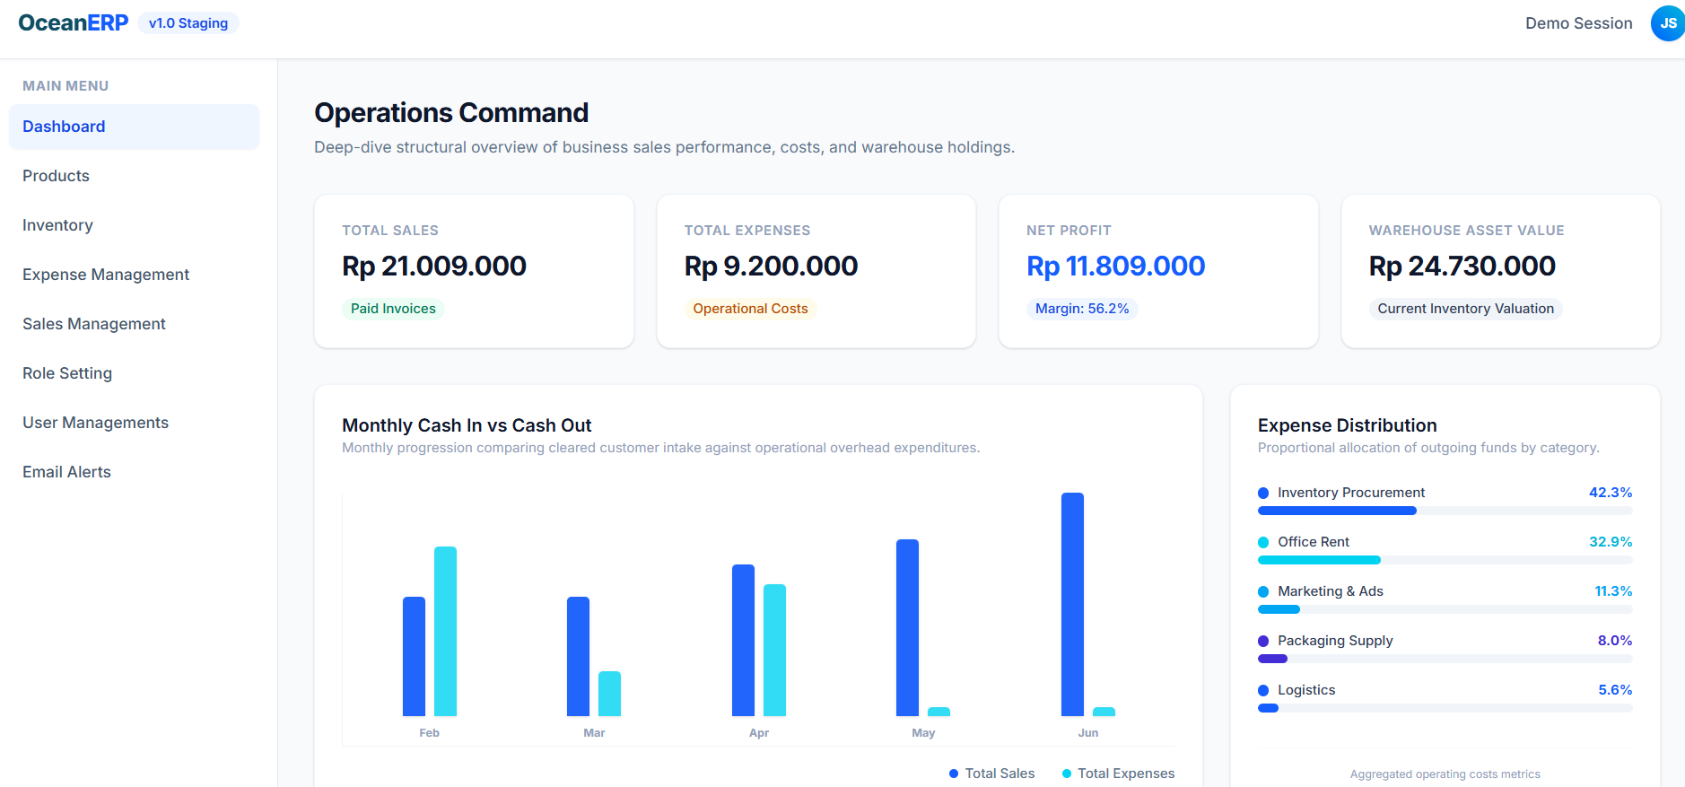Click Office Rent color dot

click(1263, 542)
